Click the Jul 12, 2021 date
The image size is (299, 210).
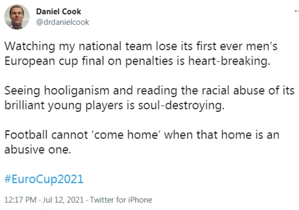(x=63, y=200)
